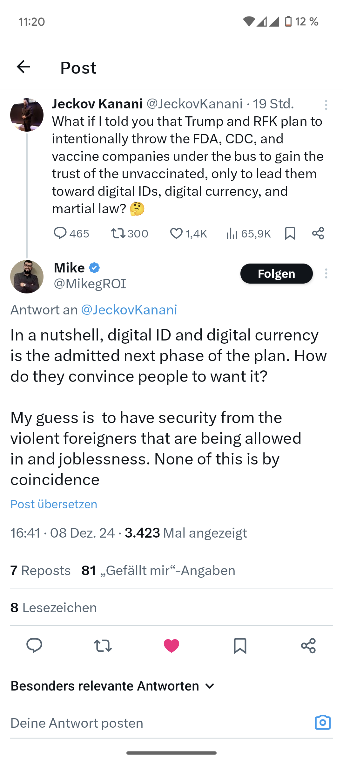
Task: View analytics icon showing 65,9K views
Action: [x=232, y=234]
